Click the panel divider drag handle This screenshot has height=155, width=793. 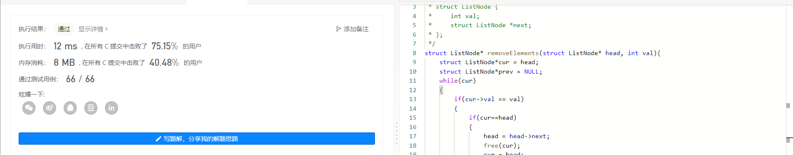396,133
